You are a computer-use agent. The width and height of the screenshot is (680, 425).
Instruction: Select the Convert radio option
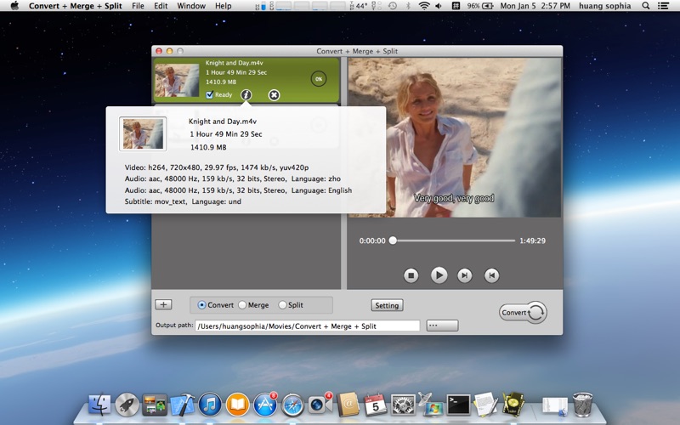pyautogui.click(x=201, y=305)
